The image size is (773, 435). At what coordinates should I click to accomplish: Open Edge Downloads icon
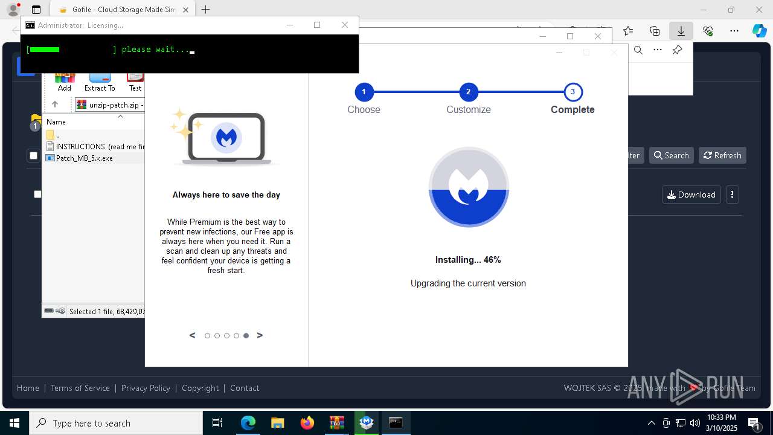(x=681, y=31)
